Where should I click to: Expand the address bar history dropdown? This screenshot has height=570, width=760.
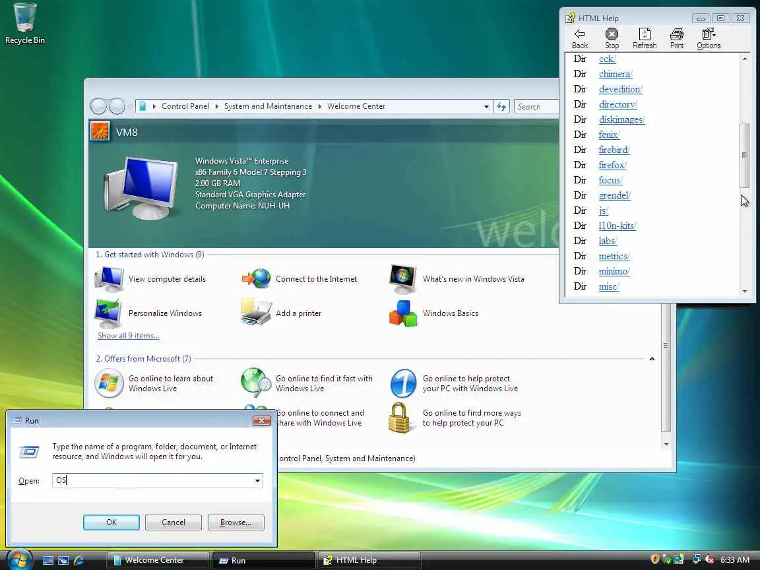tap(486, 106)
